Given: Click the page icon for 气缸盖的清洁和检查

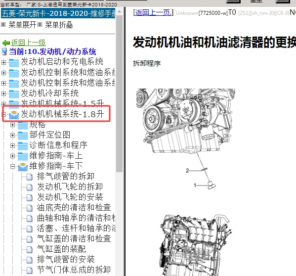Looking at the screenshot, I should (x=30, y=239).
